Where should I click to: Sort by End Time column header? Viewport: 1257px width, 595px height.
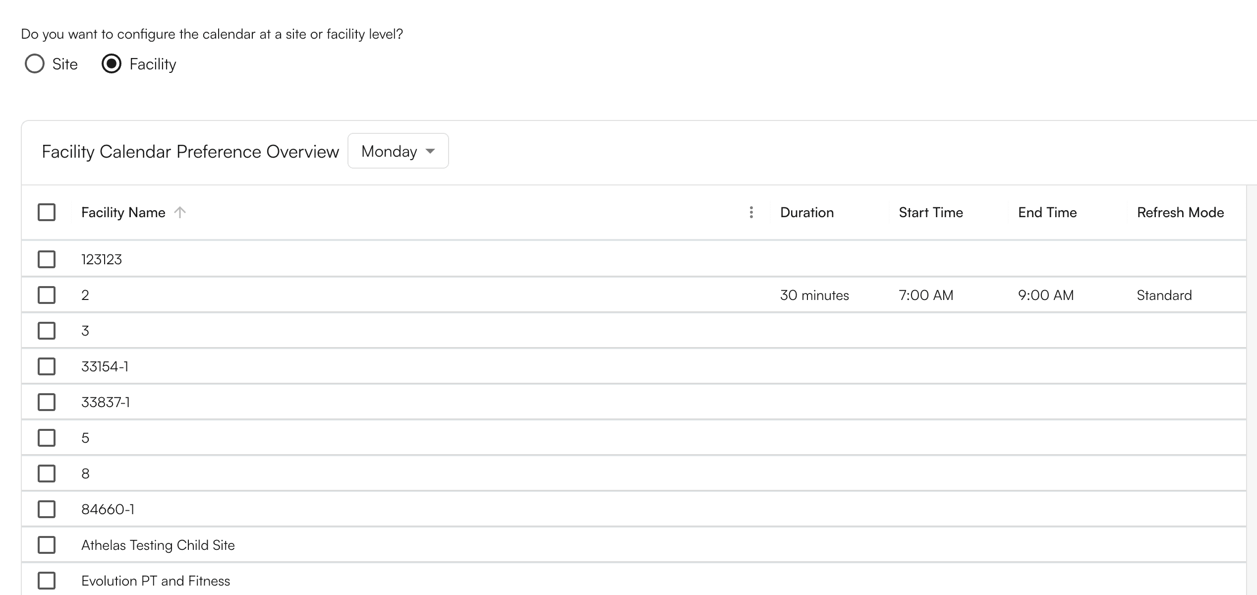pyautogui.click(x=1047, y=213)
